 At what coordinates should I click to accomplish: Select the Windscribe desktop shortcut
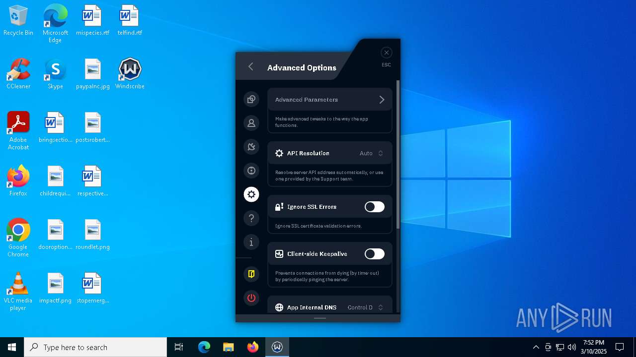pyautogui.click(x=130, y=74)
